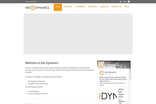Open the Facebook icon in top bar
The image size is (156, 104).
(129, 2)
